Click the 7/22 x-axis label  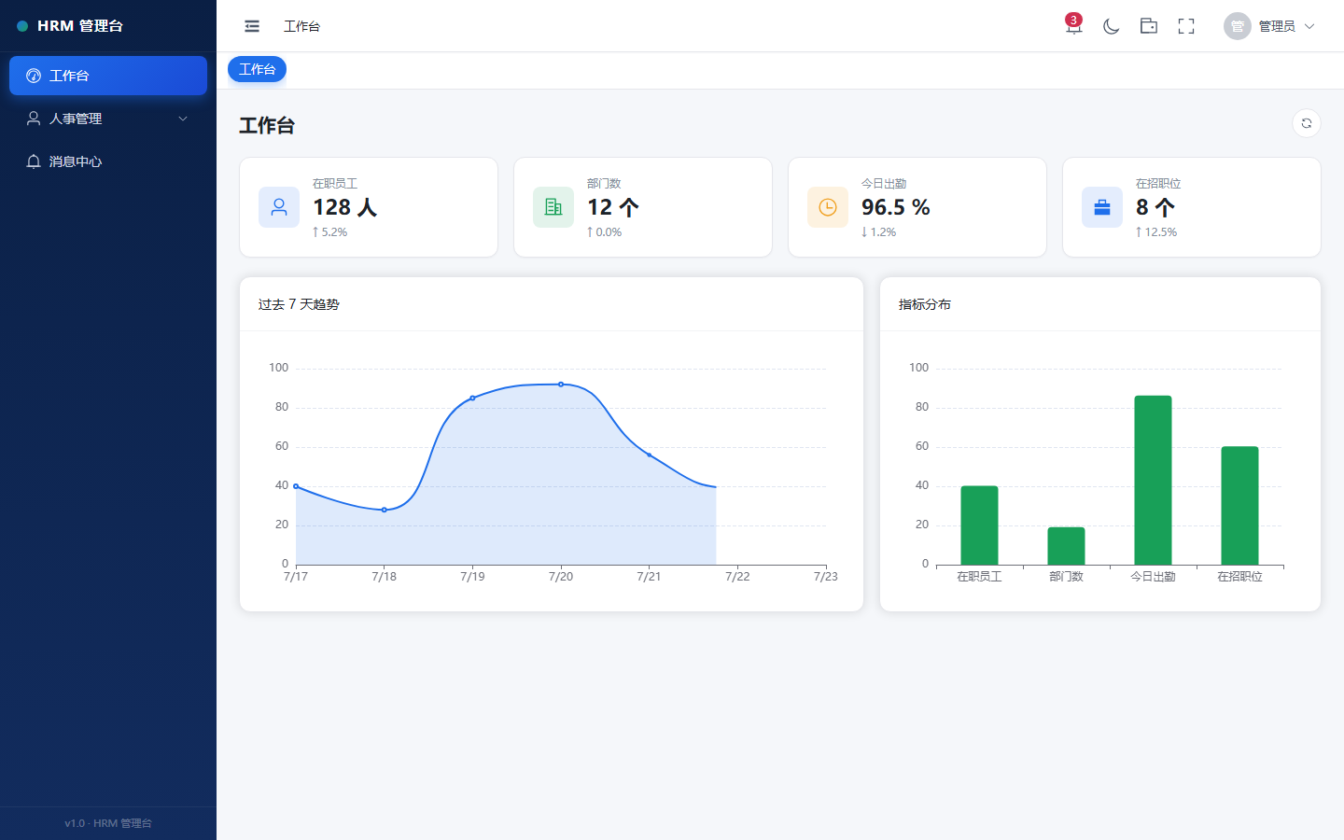737,577
